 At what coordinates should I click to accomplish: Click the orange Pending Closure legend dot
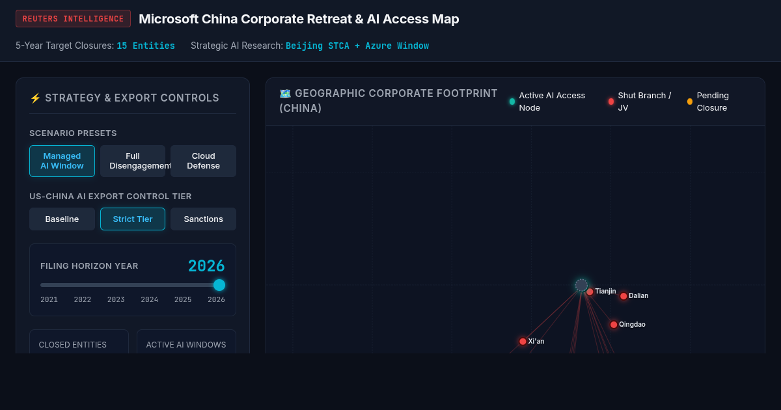pyautogui.click(x=690, y=102)
